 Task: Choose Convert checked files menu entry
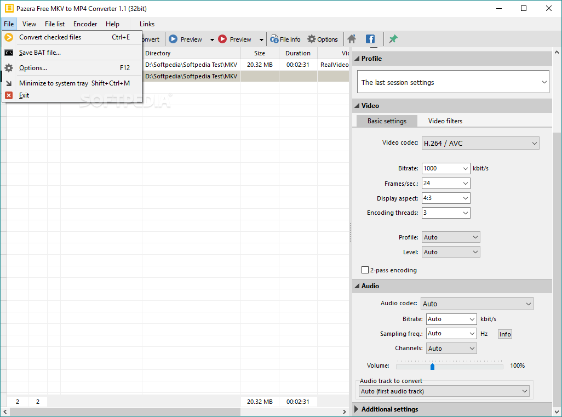[x=72, y=37]
